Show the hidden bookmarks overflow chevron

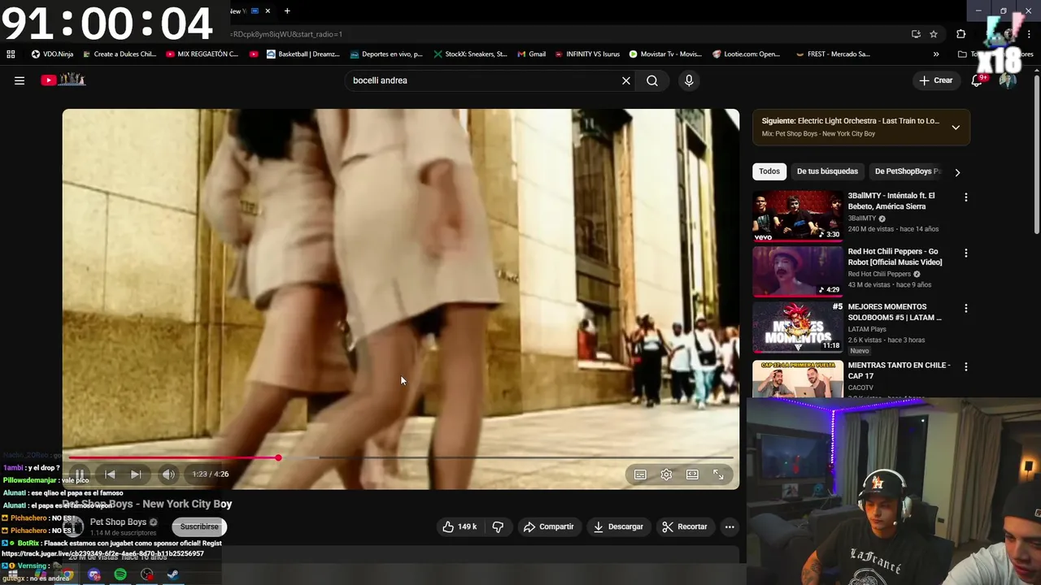(x=936, y=54)
